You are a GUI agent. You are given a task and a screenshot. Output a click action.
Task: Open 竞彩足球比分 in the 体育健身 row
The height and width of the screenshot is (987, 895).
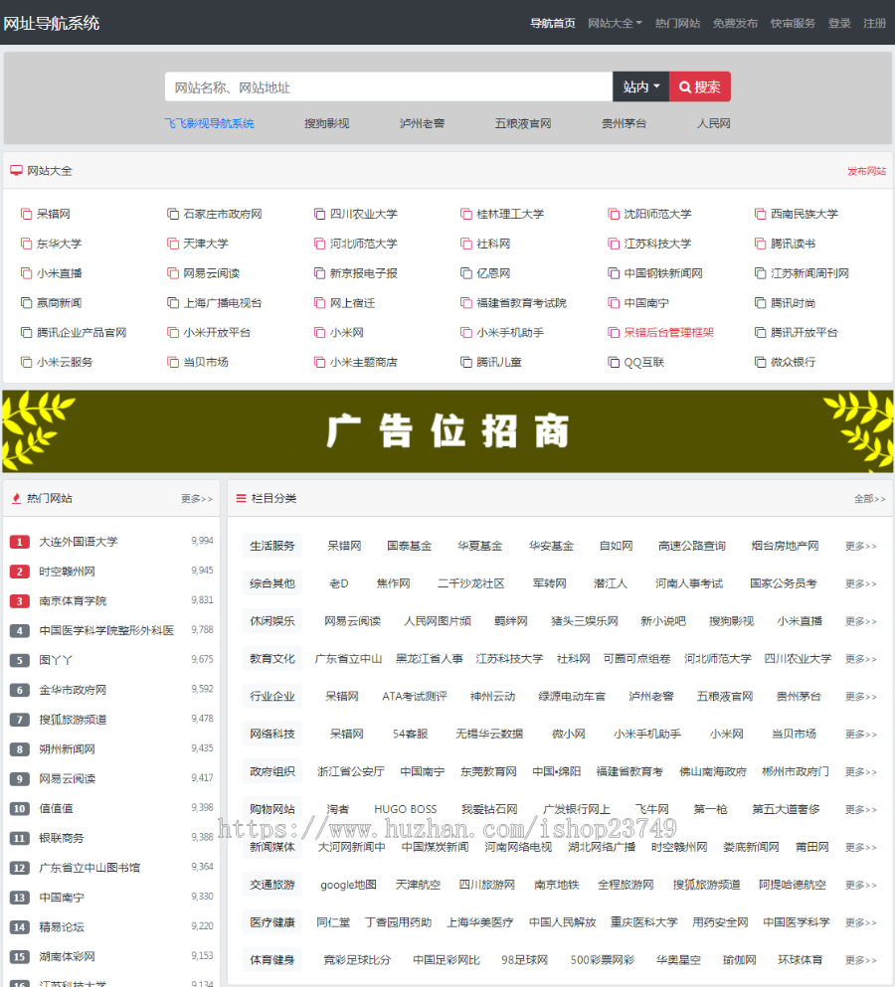click(357, 960)
